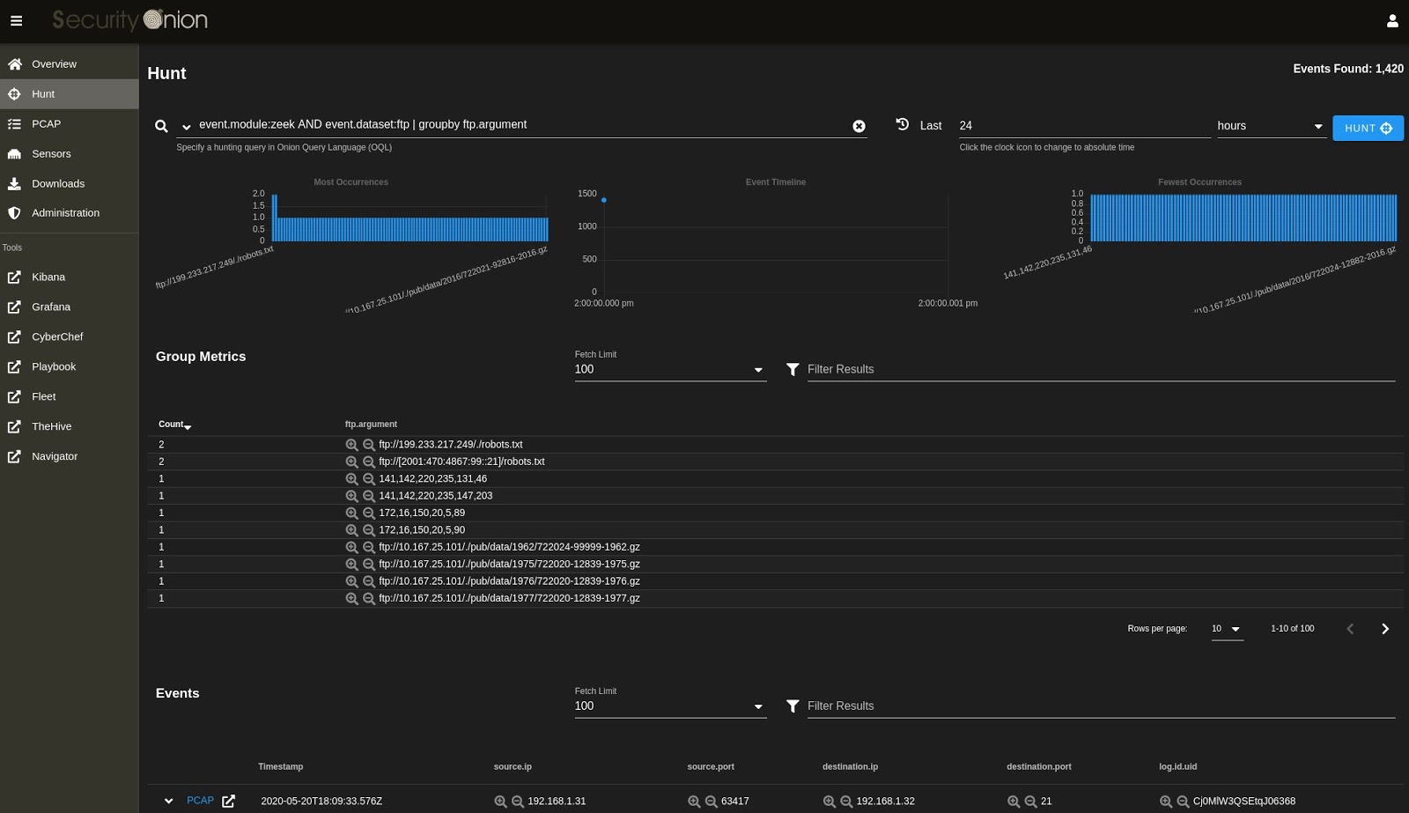Expand the first event row chevron
Viewport: 1409px width, 813px height.
[x=168, y=801]
